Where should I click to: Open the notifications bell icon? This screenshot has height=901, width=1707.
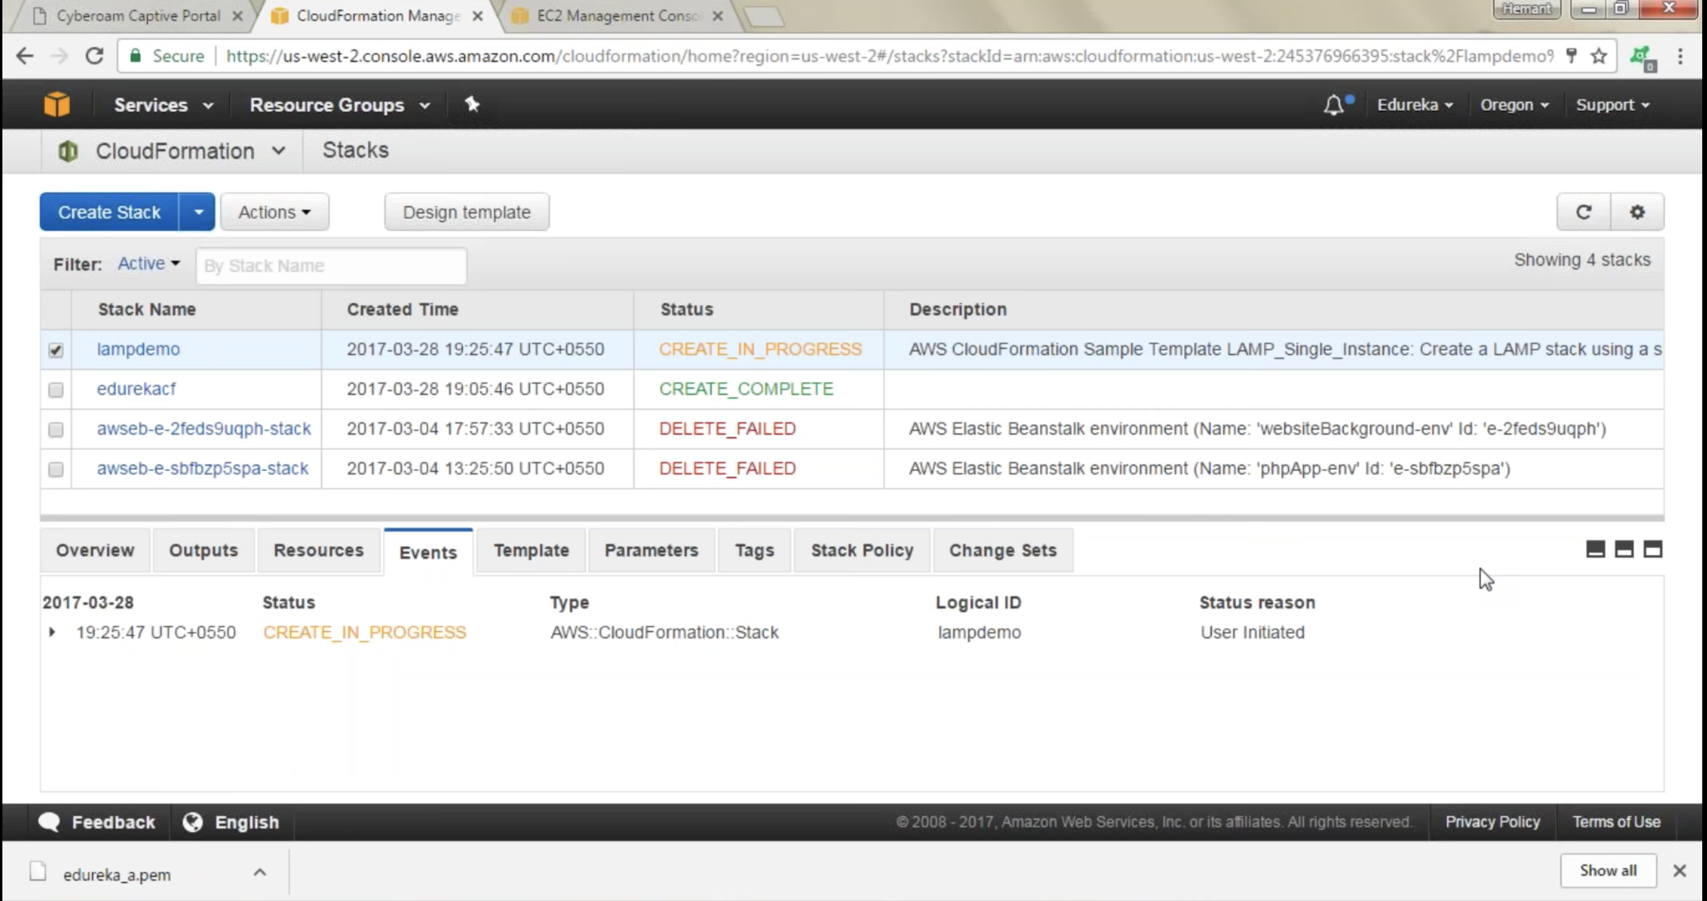tap(1333, 104)
